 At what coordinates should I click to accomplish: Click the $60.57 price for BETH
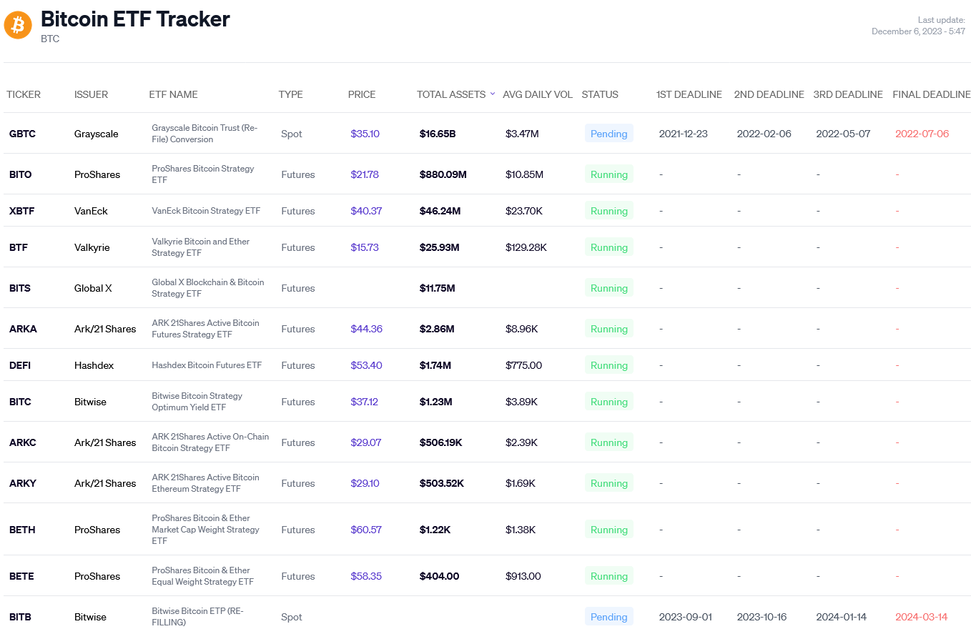tap(366, 530)
